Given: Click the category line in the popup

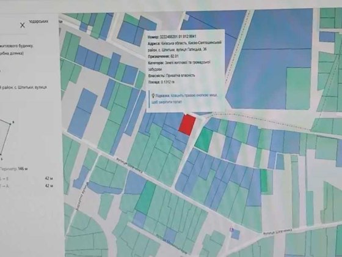Looking at the screenshot, I should (x=180, y=66).
